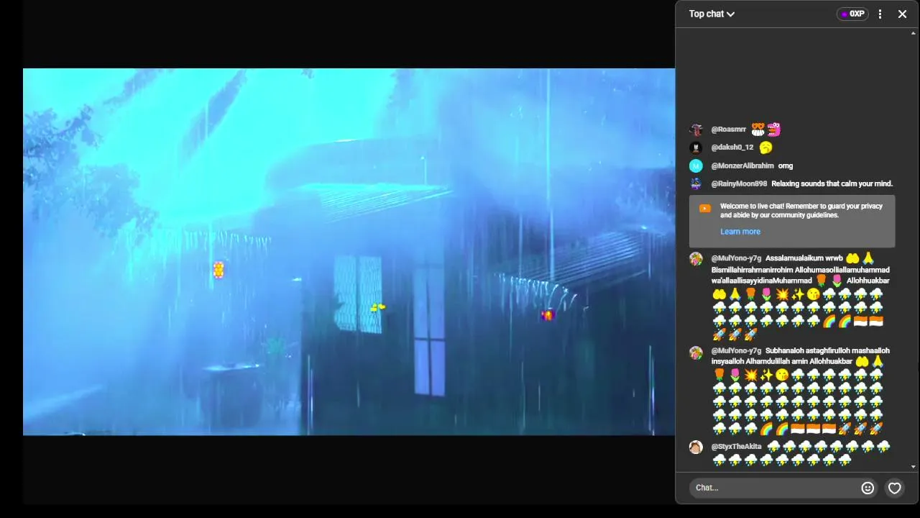Click the Learn more link
920x518 pixels.
[x=740, y=232]
